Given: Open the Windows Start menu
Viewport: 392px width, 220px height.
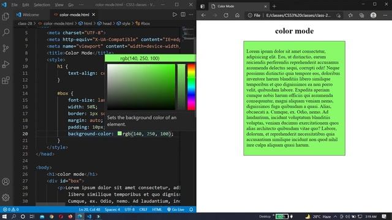Looking at the screenshot, I should point(4,216).
